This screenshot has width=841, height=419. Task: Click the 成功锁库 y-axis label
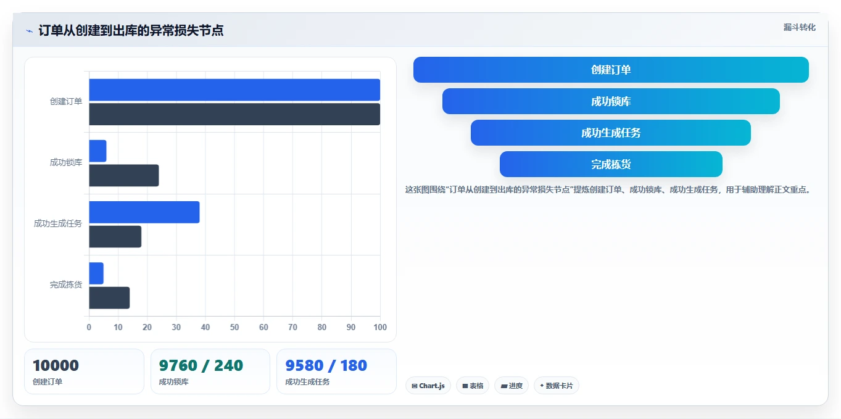coord(66,162)
